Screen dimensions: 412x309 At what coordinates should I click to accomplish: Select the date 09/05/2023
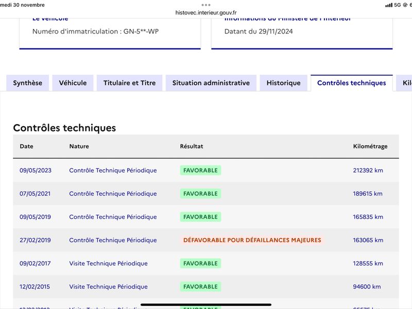pos(36,170)
